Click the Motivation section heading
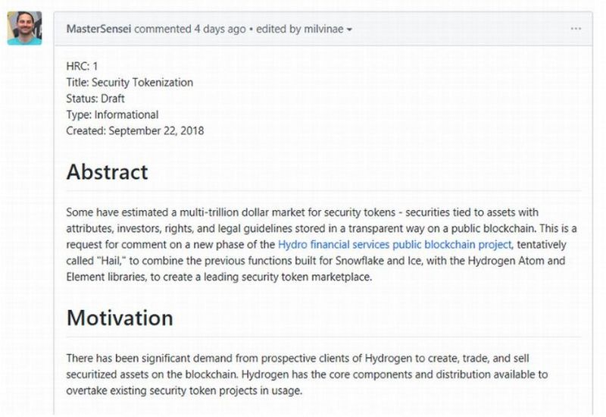606x417 pixels. [x=120, y=317]
